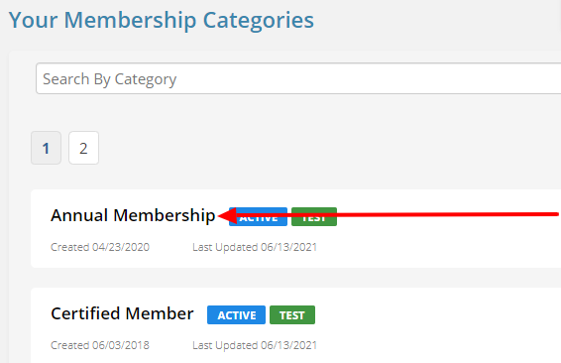Viewport: 561px width, 363px height.
Task: Click the Search By Category field
Action: pyautogui.click(x=298, y=78)
